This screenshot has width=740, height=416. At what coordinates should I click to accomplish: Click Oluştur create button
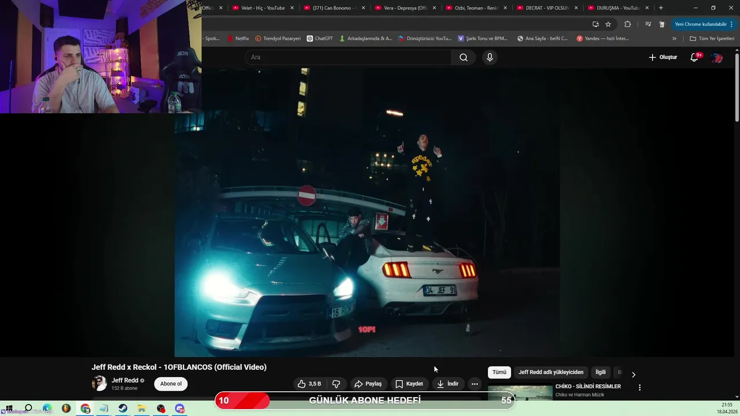click(x=663, y=57)
